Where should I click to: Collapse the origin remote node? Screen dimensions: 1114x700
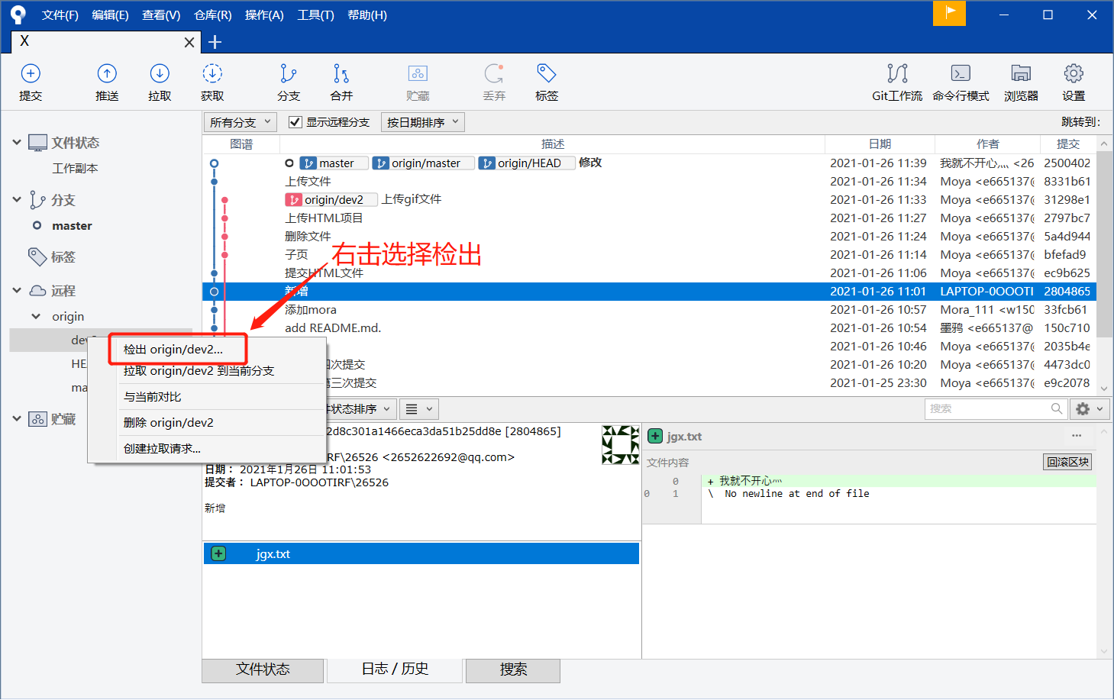(36, 316)
